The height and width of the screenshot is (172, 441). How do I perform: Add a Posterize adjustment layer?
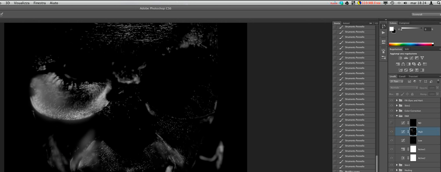[406, 70]
